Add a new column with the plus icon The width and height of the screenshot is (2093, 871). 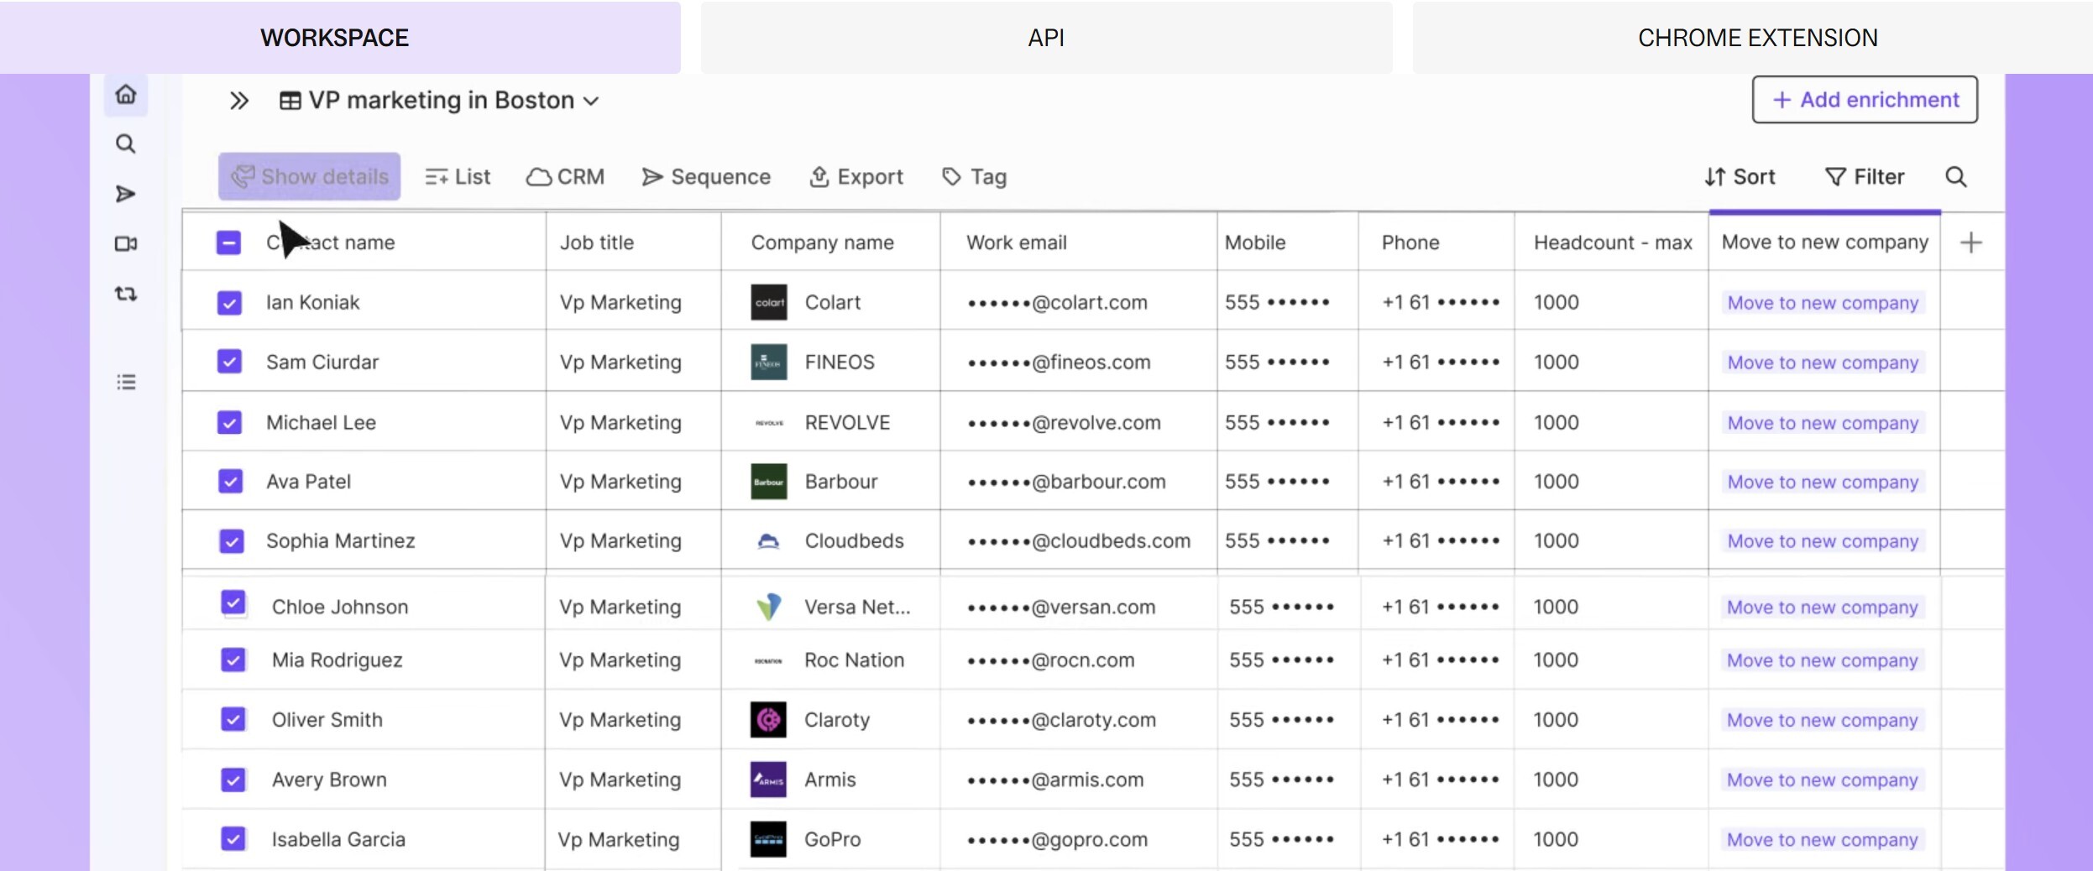click(x=1971, y=242)
